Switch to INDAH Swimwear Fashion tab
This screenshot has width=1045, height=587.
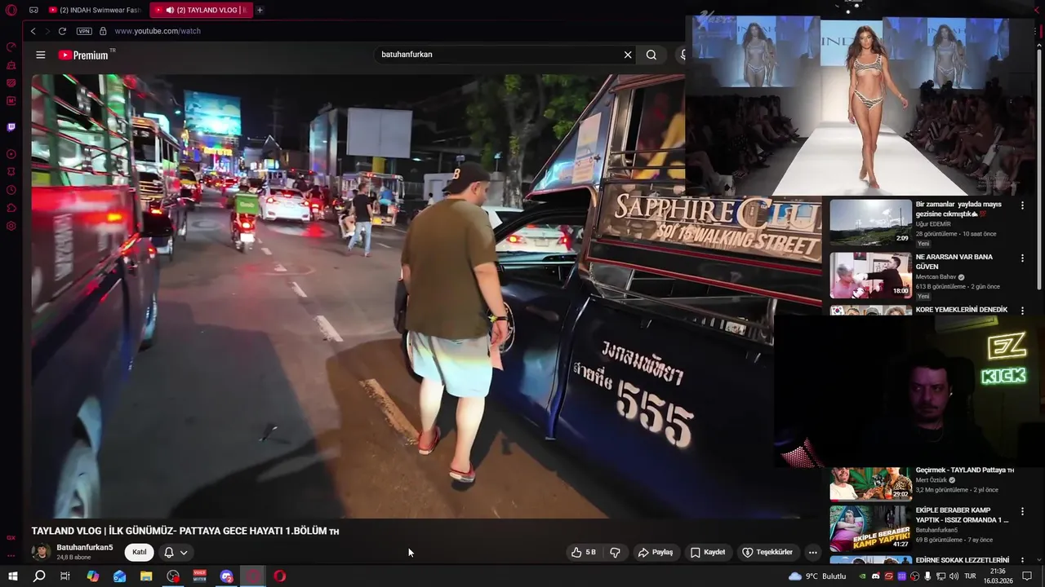click(96, 10)
